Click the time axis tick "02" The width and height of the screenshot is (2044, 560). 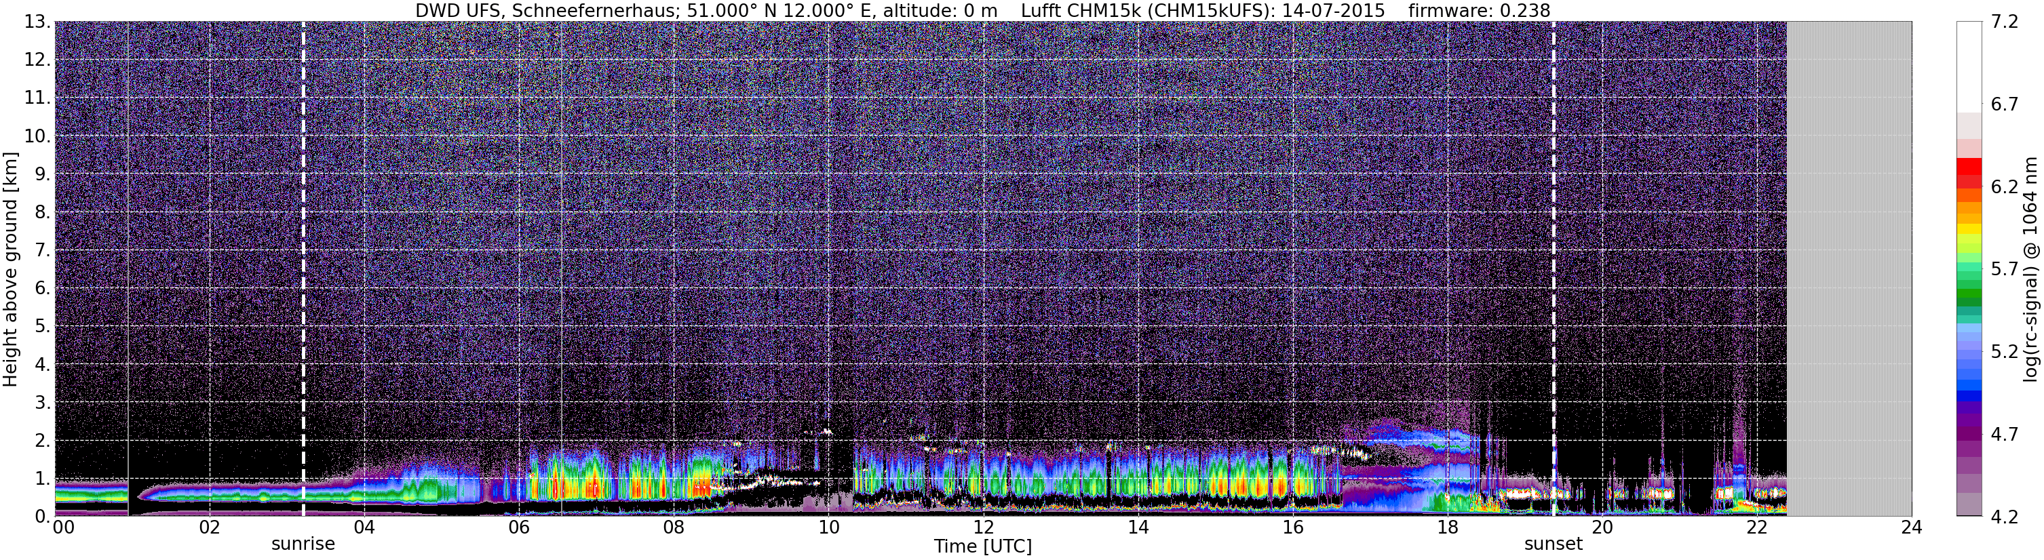coord(210,527)
